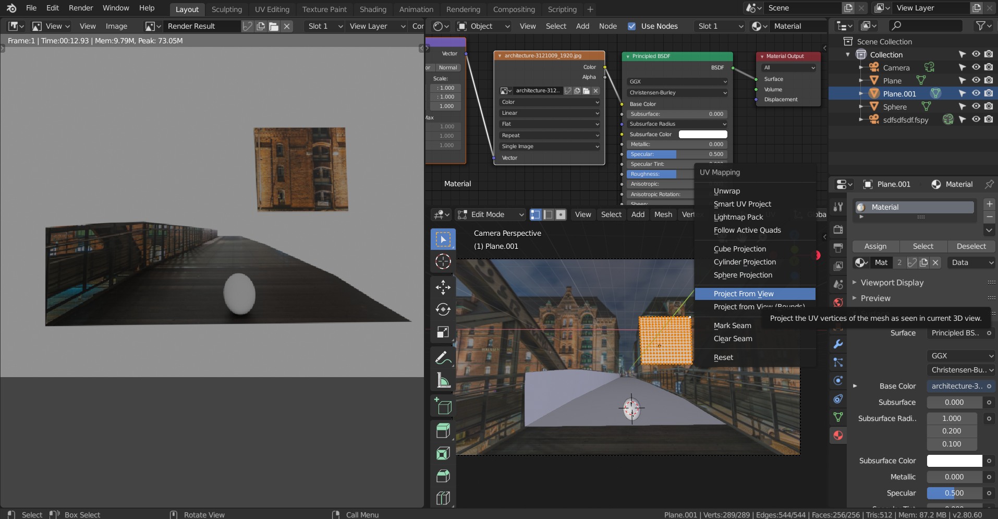The width and height of the screenshot is (998, 519).
Task: Activate the Inset Faces tool
Action: click(443, 453)
